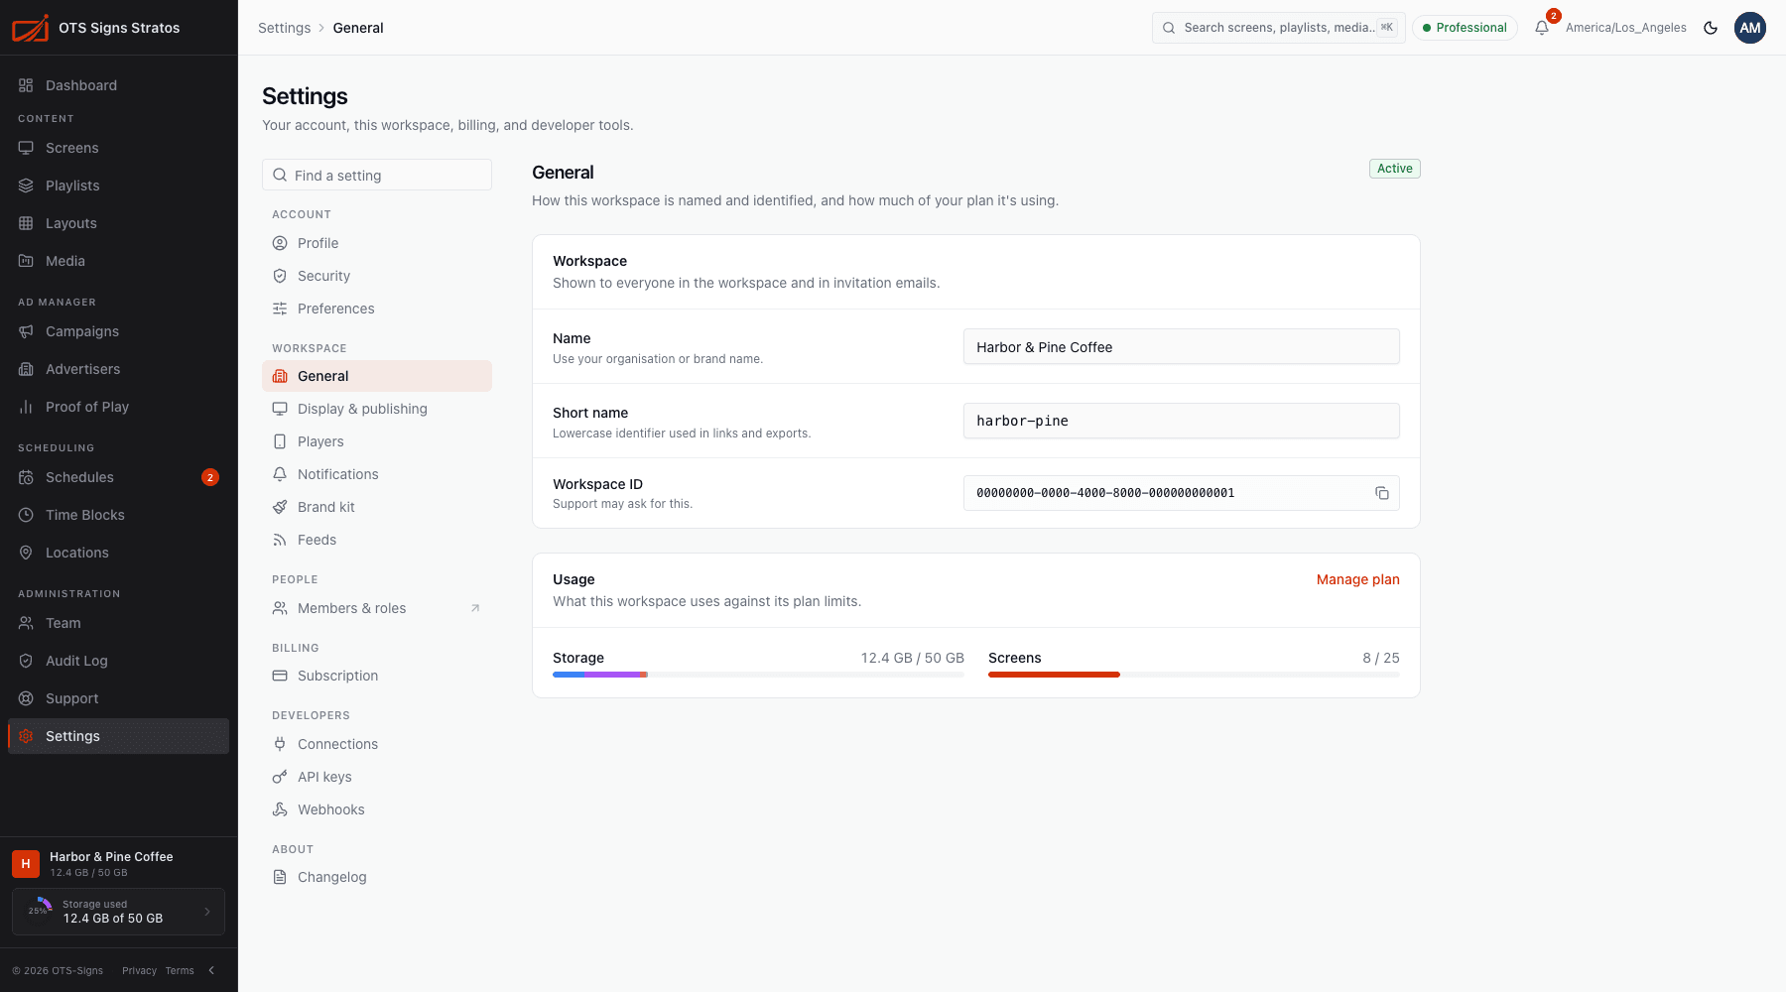Open the notifications bell
The width and height of the screenshot is (1786, 992).
pyautogui.click(x=1542, y=28)
